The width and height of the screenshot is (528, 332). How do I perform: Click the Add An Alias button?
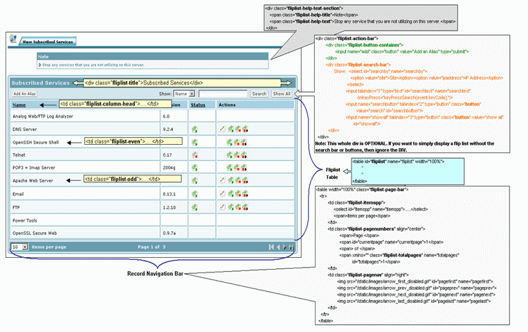pyautogui.click(x=24, y=94)
